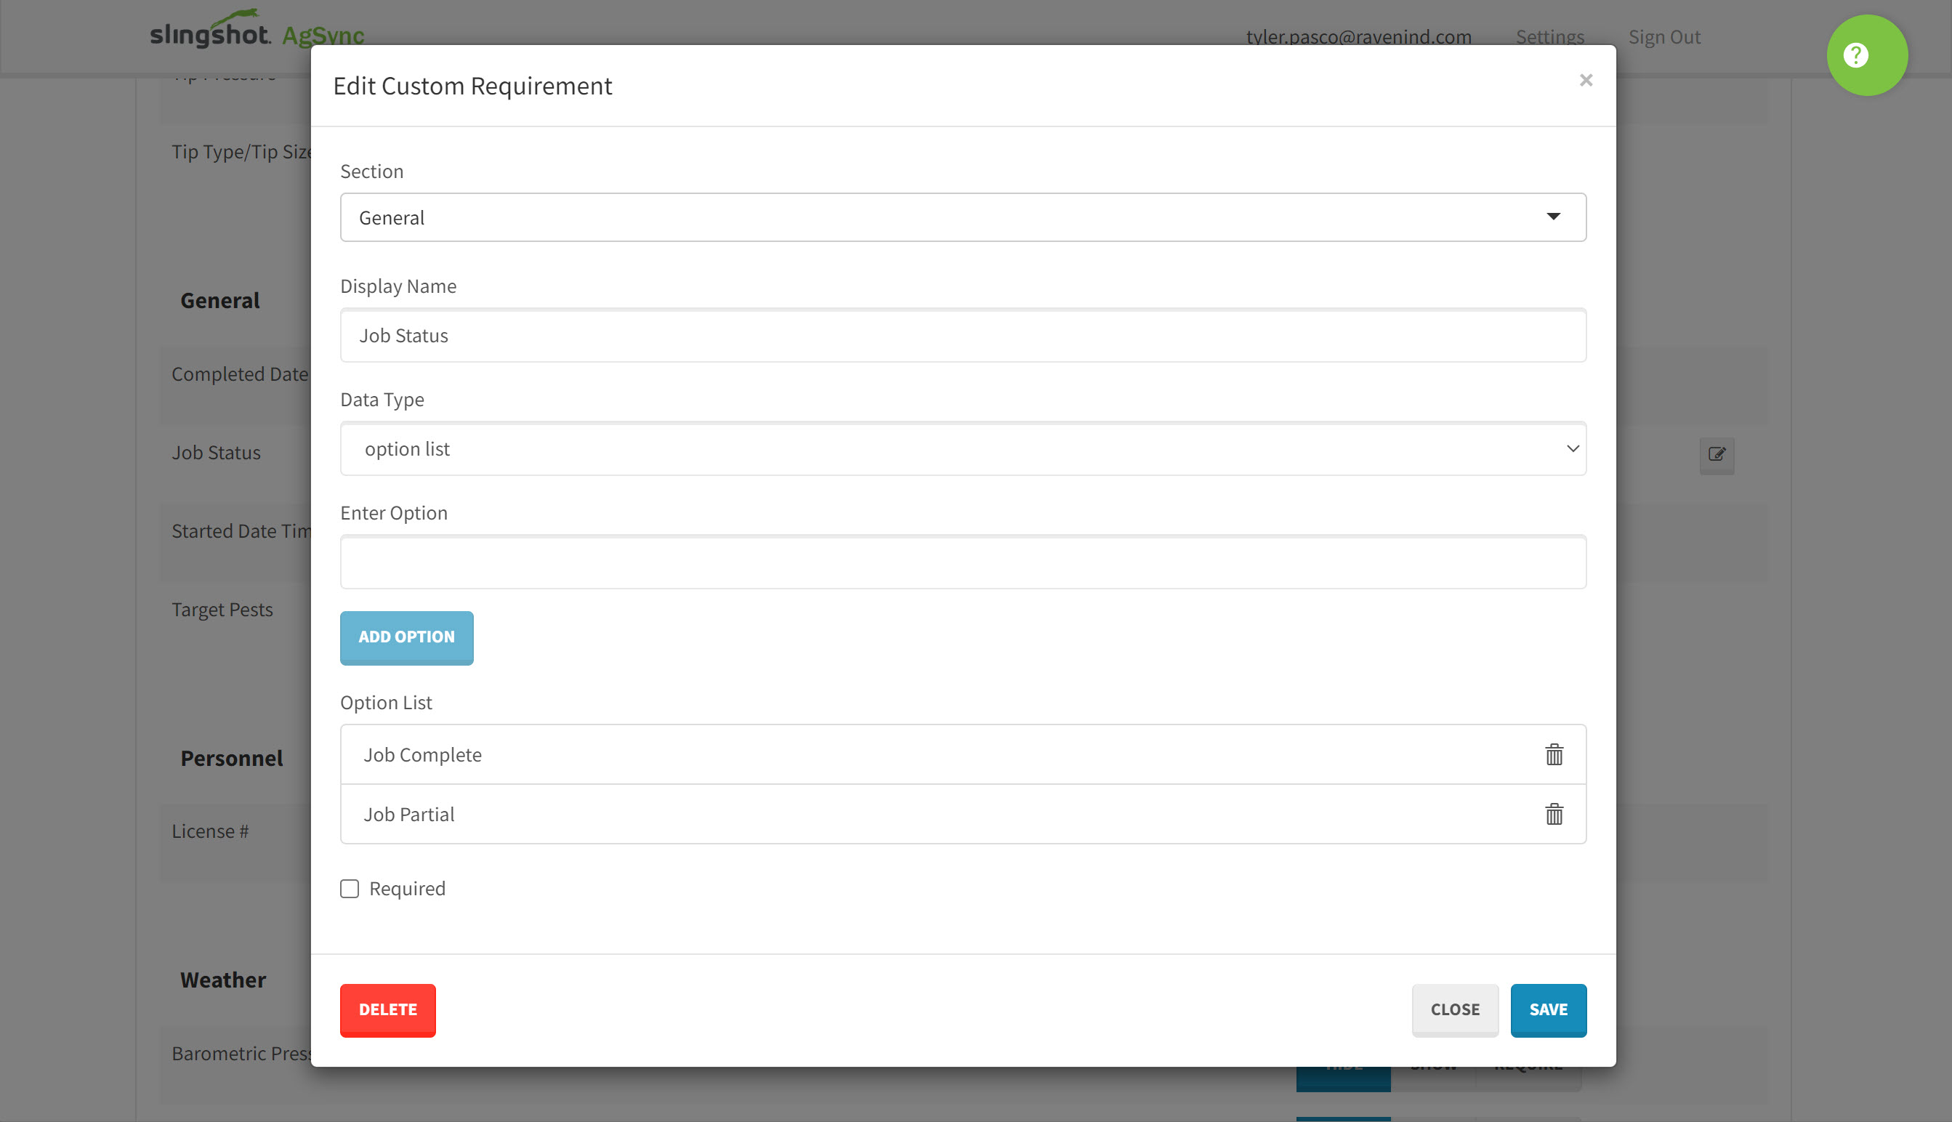Open the green help question mark icon
Screen dimensions: 1952x1122
click(x=1866, y=55)
